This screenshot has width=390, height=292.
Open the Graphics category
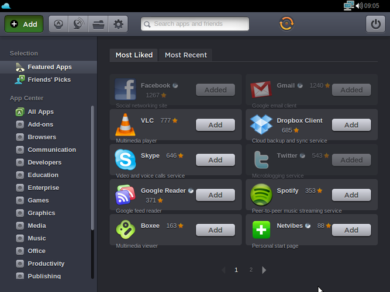point(42,213)
